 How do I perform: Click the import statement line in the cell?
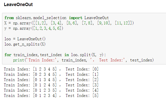pos(57,18)
